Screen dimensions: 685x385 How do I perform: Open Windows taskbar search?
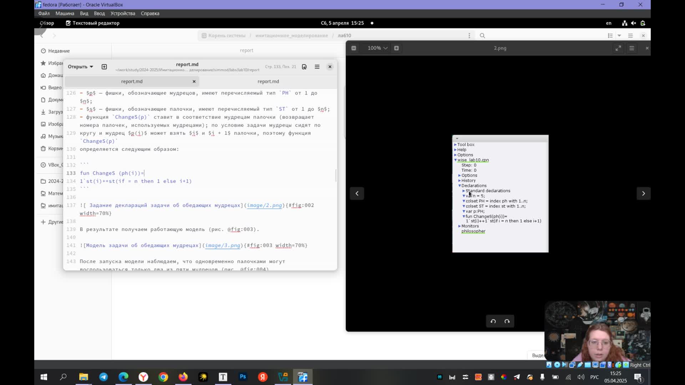point(64,377)
